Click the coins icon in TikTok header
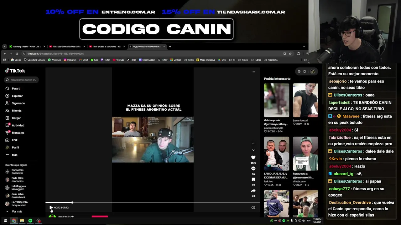The width and height of the screenshot is (401, 225). [299, 72]
